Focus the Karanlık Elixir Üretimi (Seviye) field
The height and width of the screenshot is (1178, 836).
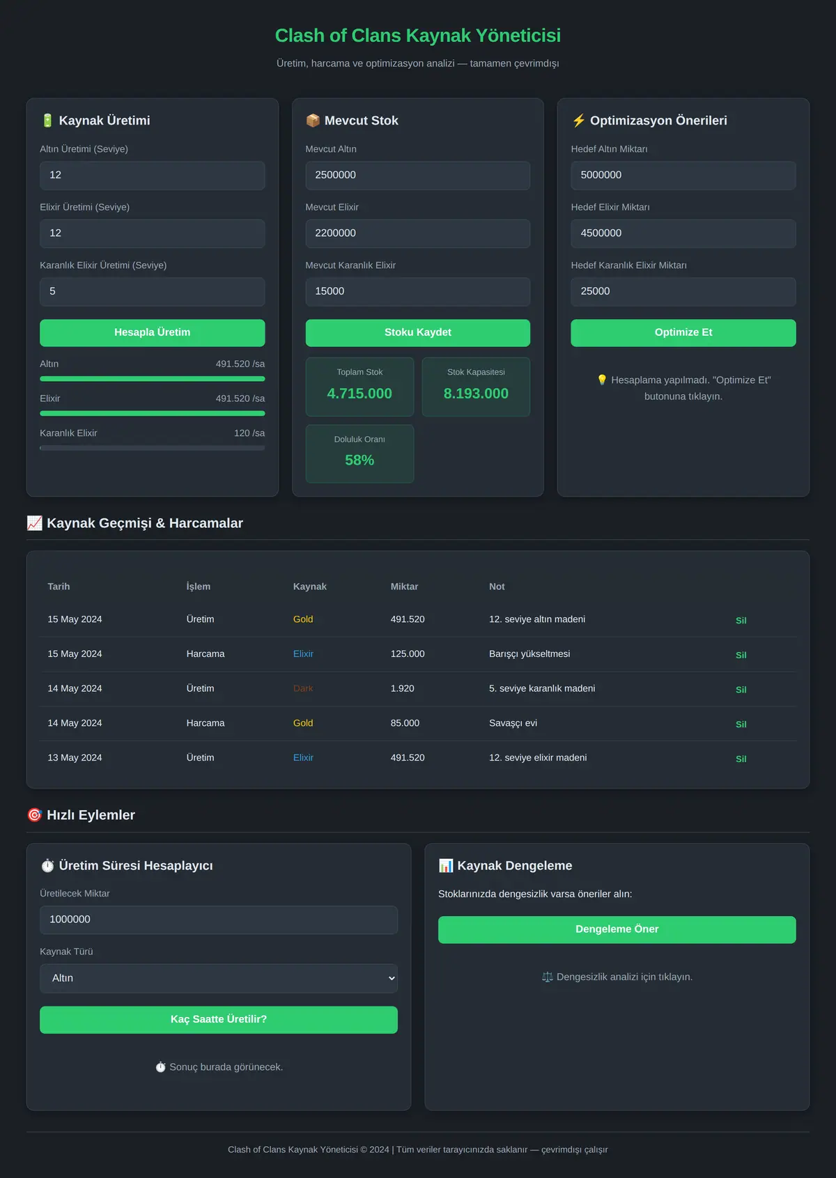pyautogui.click(x=153, y=292)
